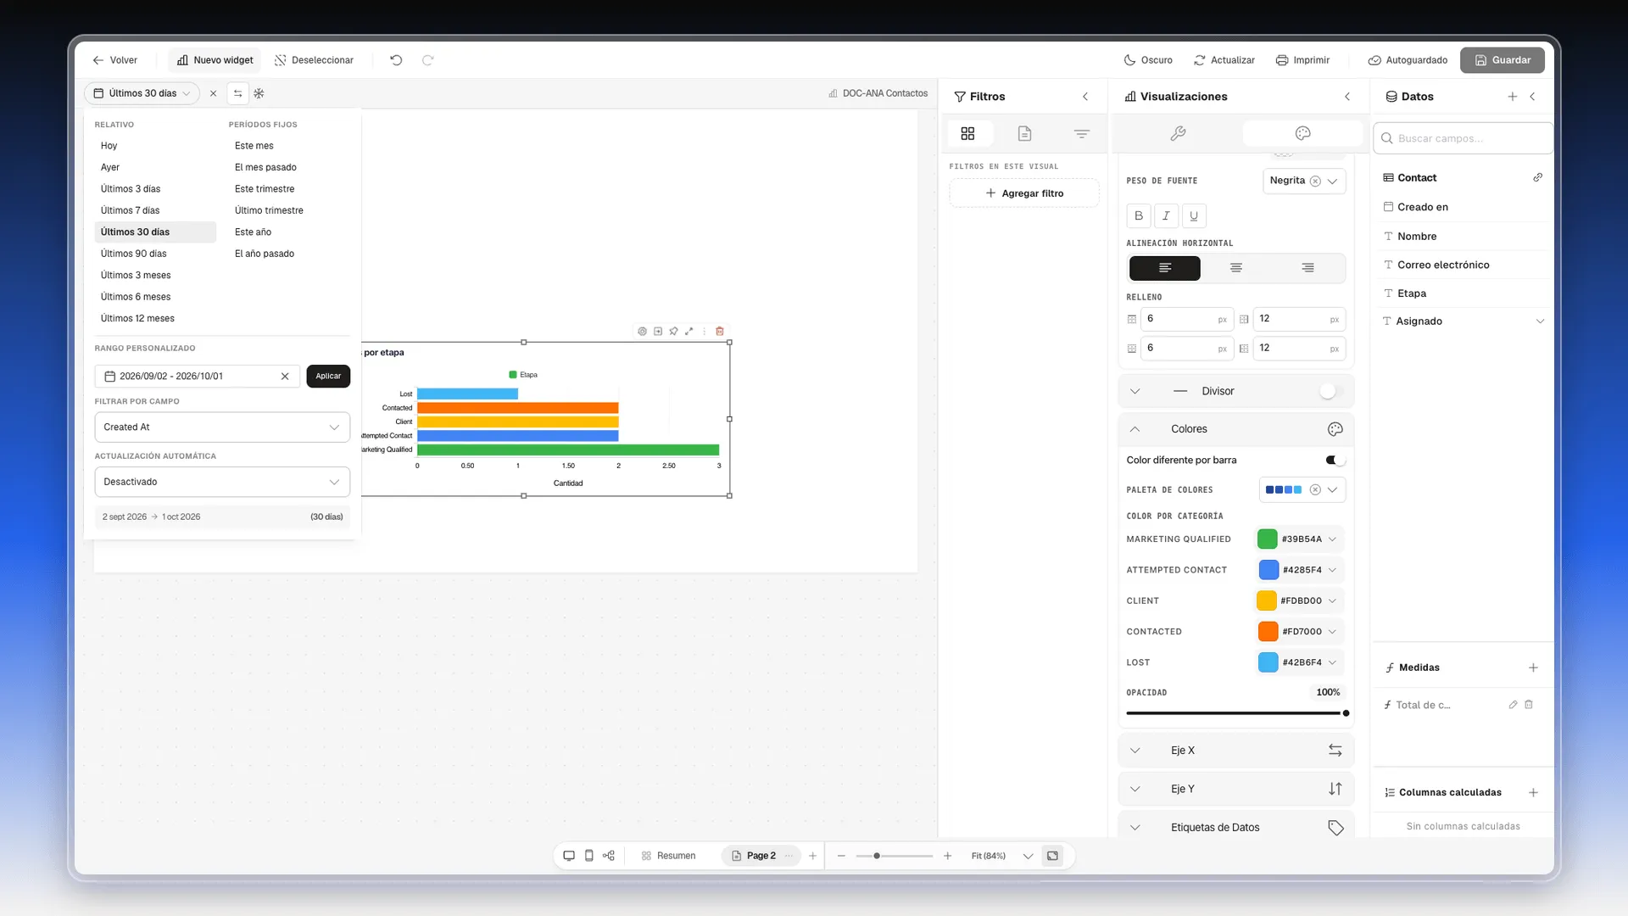The width and height of the screenshot is (1628, 916).
Task: Expand the Eje X section
Action: [x=1236, y=751]
